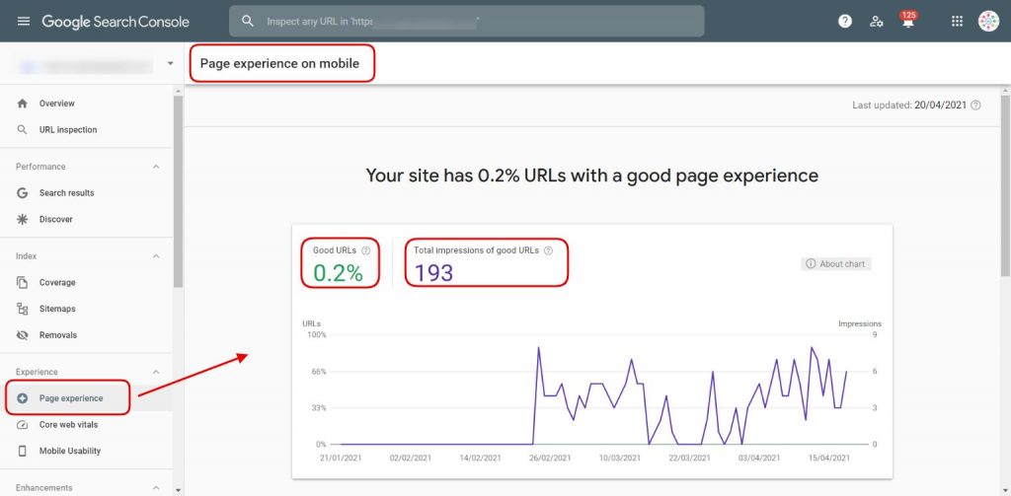Click the Page experience plus-circle icon
This screenshot has width=1011, height=496.
pyautogui.click(x=23, y=398)
